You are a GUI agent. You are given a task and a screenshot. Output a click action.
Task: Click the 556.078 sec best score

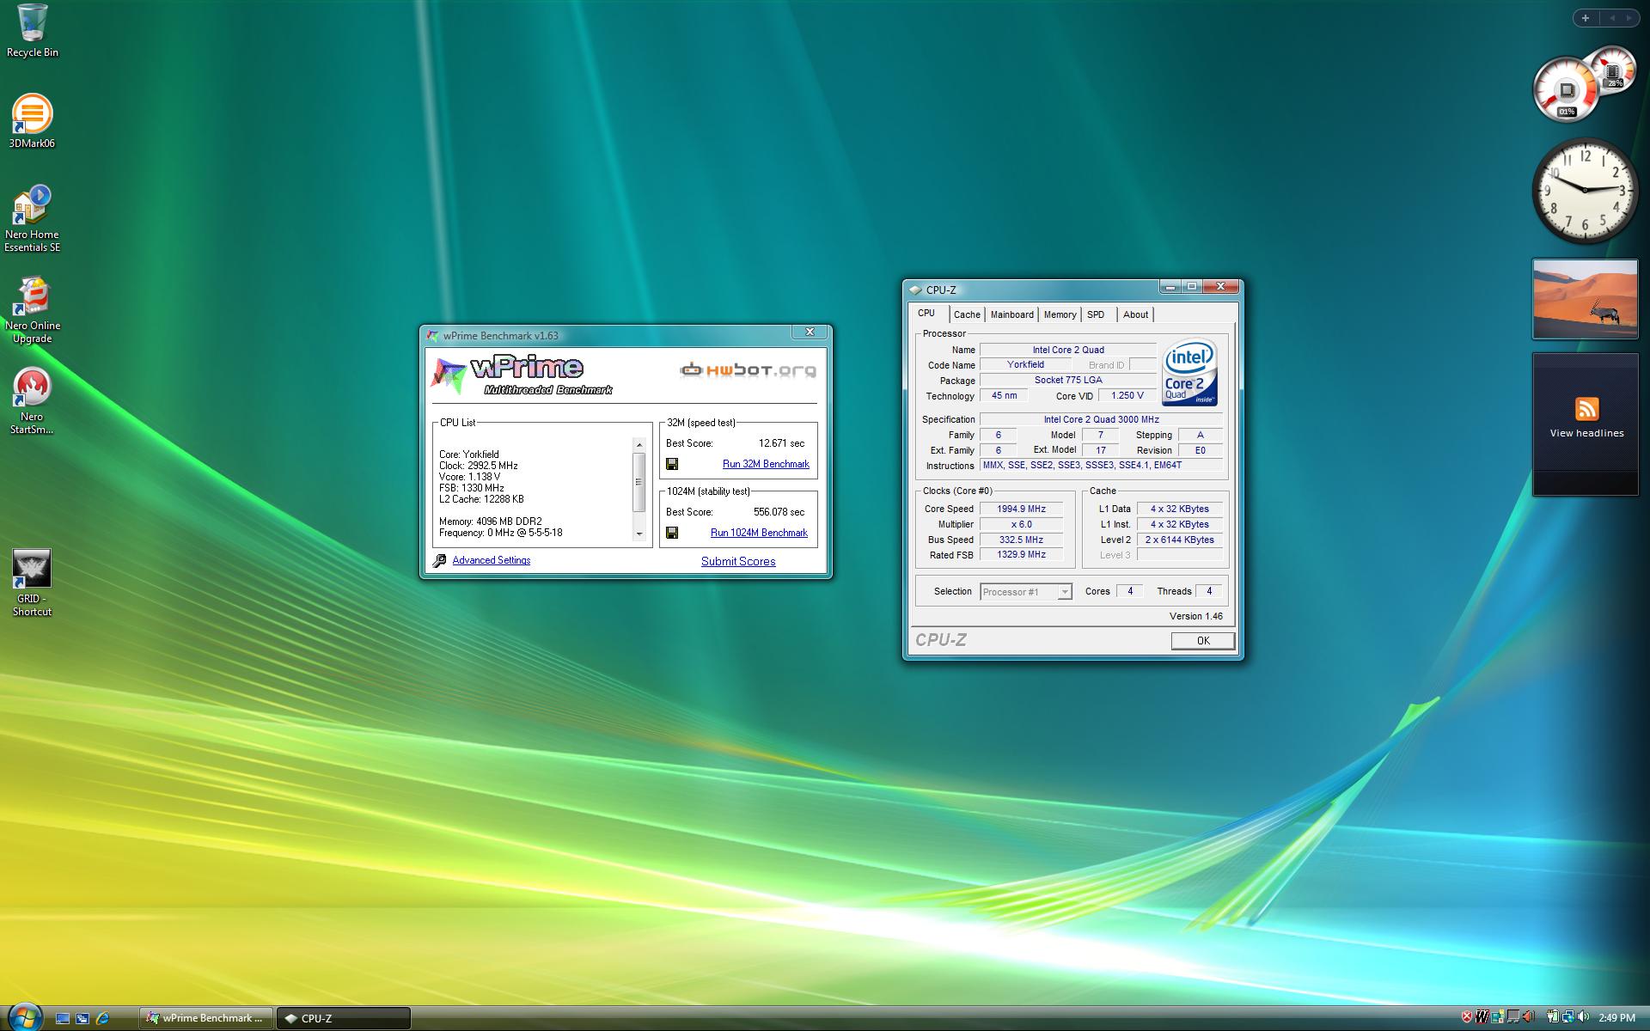(x=779, y=512)
